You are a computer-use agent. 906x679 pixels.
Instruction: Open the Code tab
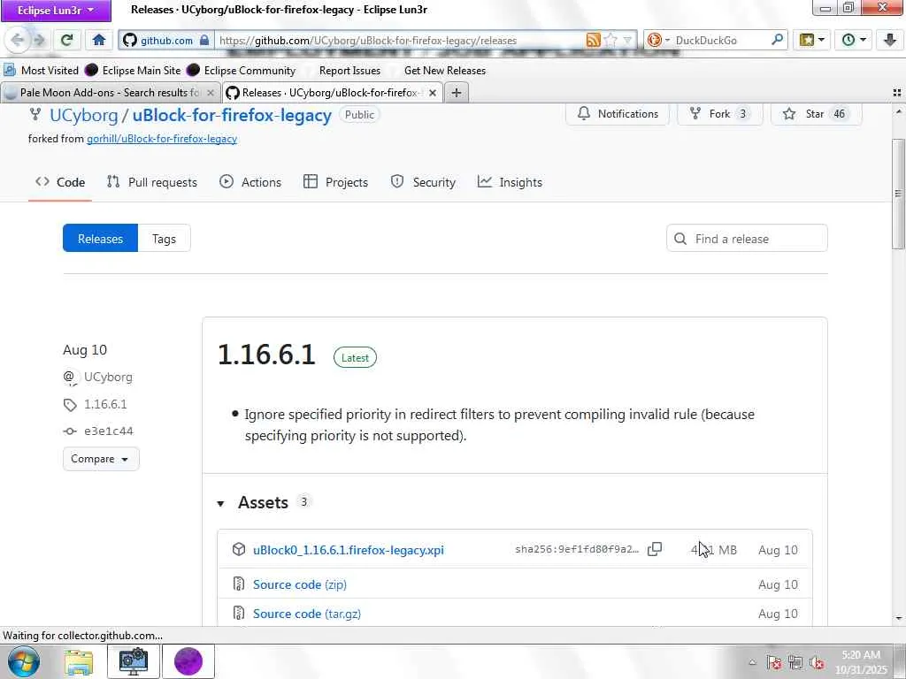coord(60,182)
